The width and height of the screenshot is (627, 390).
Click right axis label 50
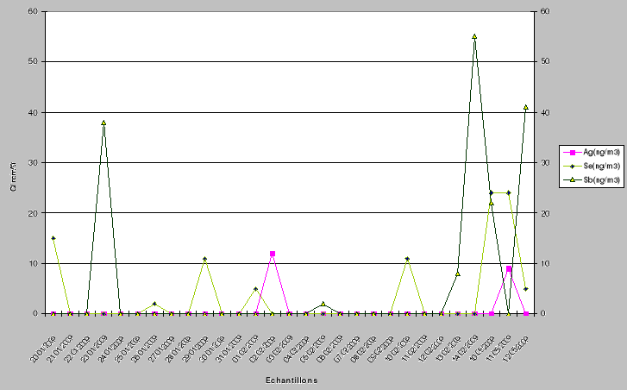(x=545, y=61)
